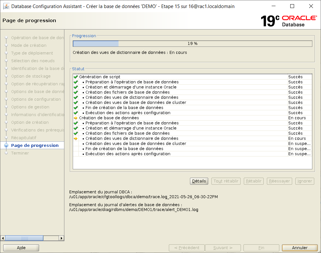This screenshot has width=321, height=253.
Task: Click the "Emplacement du journal d'alertes" label
Action: (126, 205)
